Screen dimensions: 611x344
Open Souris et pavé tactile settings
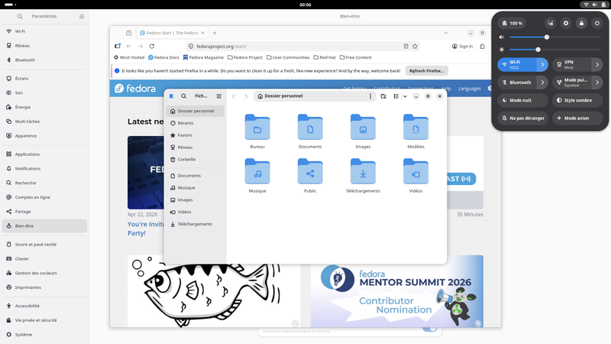[x=44, y=244]
